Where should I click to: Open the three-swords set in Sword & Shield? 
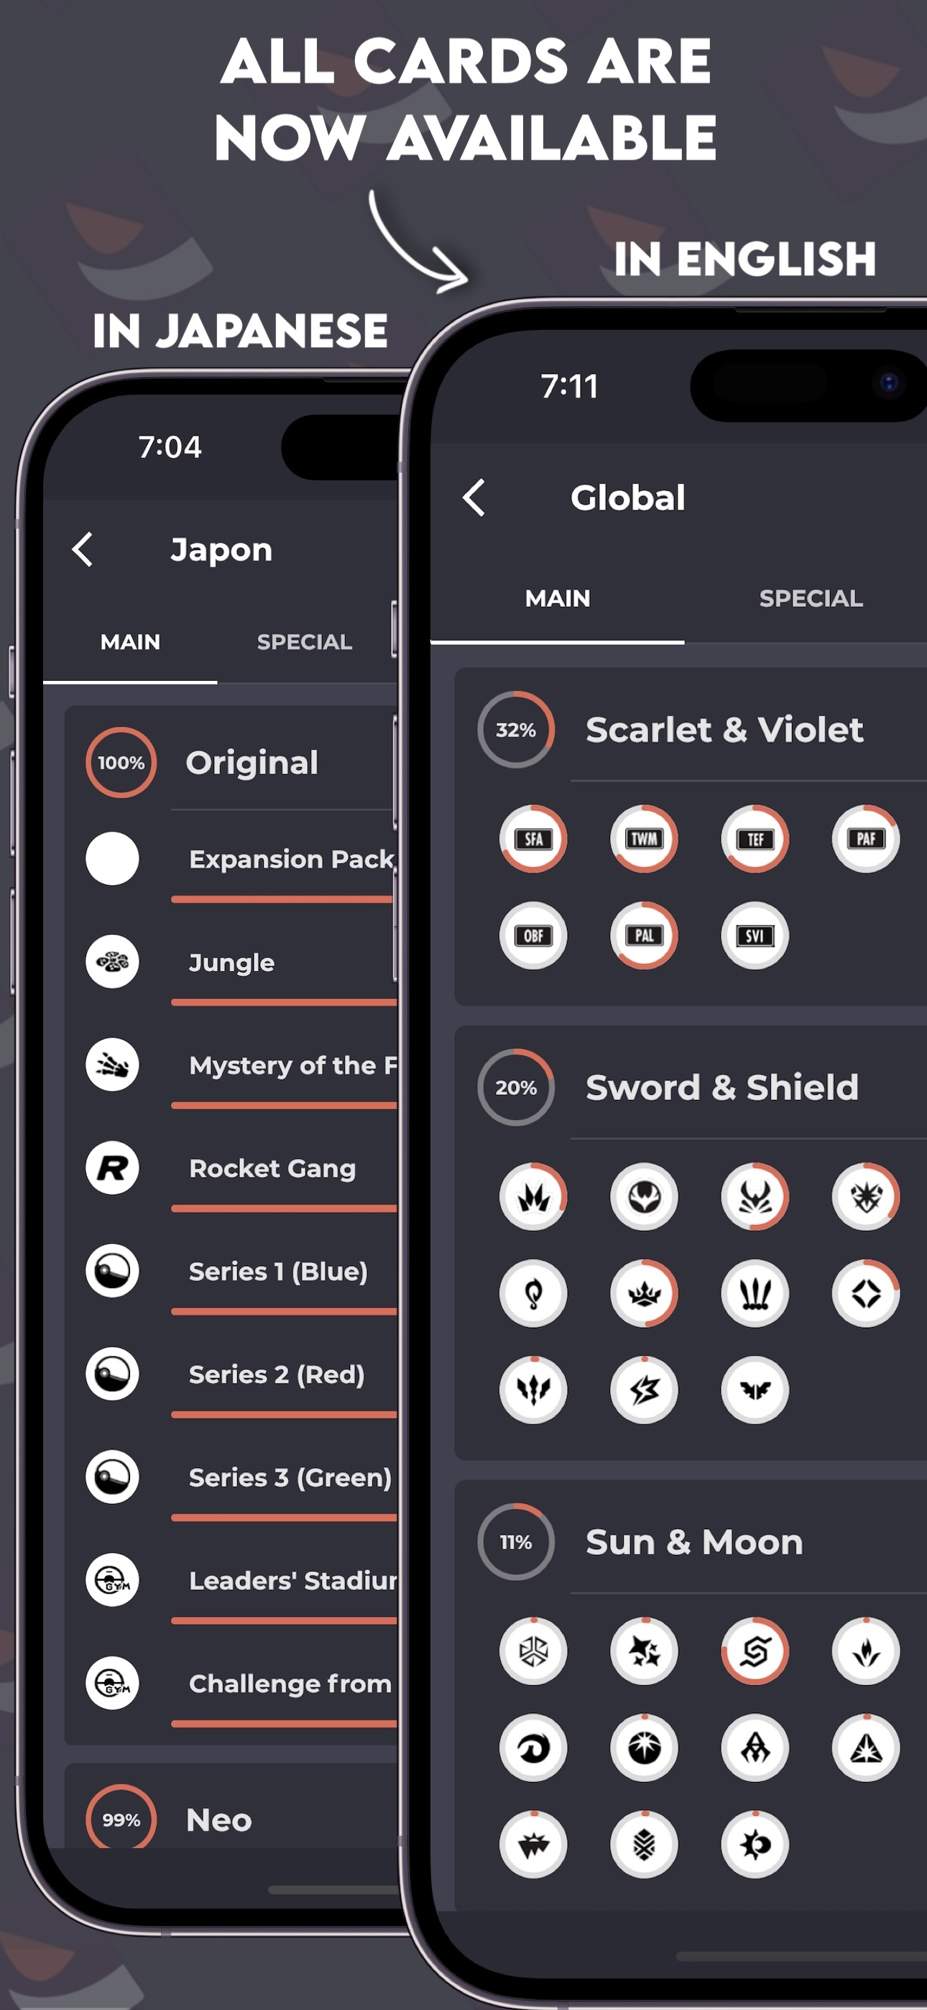pos(755,1293)
